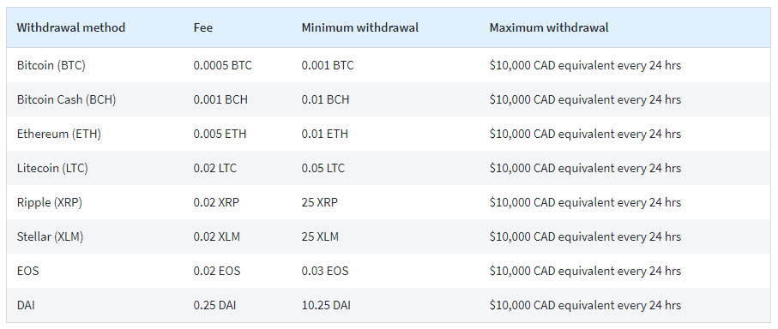778x329 pixels.
Task: Click the Maximum withdrawal column header
Action: coord(549,27)
